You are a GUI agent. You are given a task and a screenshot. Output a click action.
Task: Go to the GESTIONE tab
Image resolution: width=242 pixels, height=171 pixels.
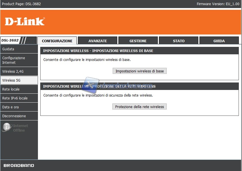pos(138,41)
